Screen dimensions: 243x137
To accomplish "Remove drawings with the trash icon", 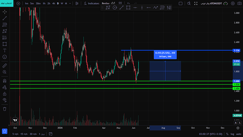I will [x=5, y=109].
